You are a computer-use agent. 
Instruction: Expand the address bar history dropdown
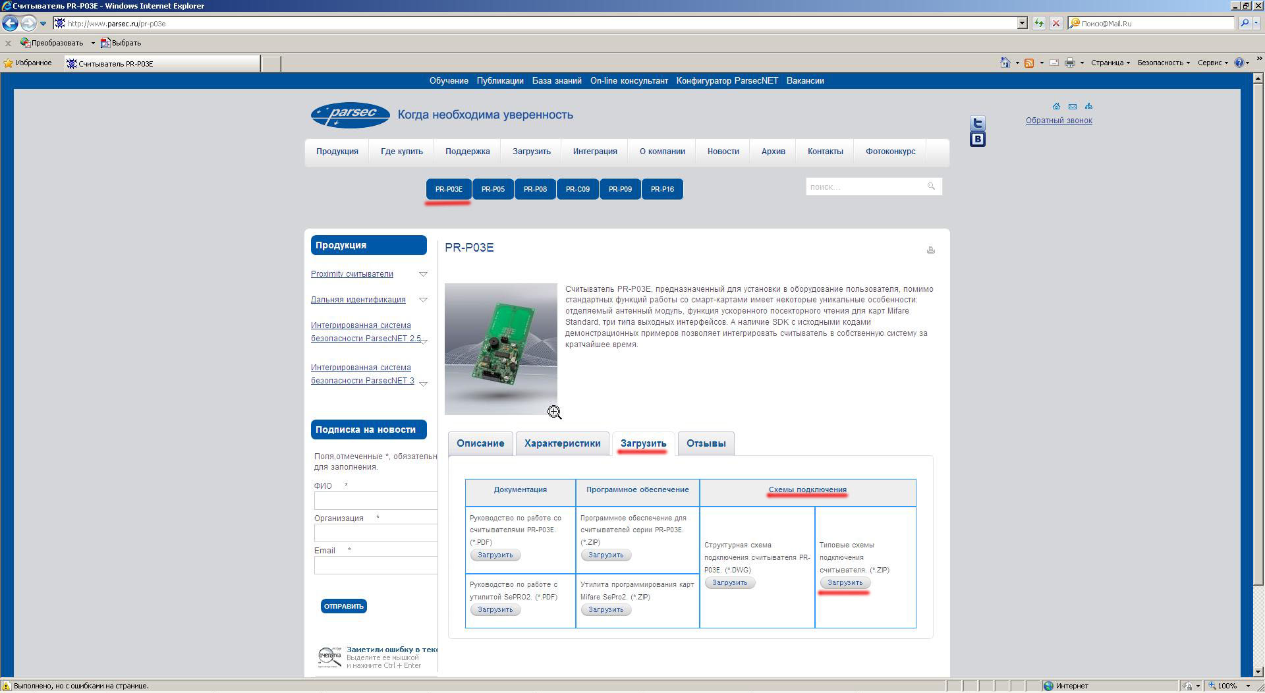pos(1022,23)
